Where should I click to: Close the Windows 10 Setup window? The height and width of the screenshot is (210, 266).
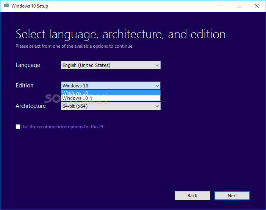[x=257, y=6]
